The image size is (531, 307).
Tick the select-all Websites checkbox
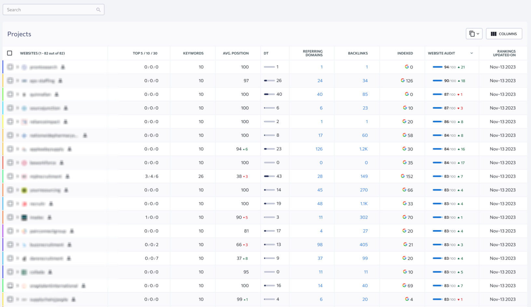point(10,53)
